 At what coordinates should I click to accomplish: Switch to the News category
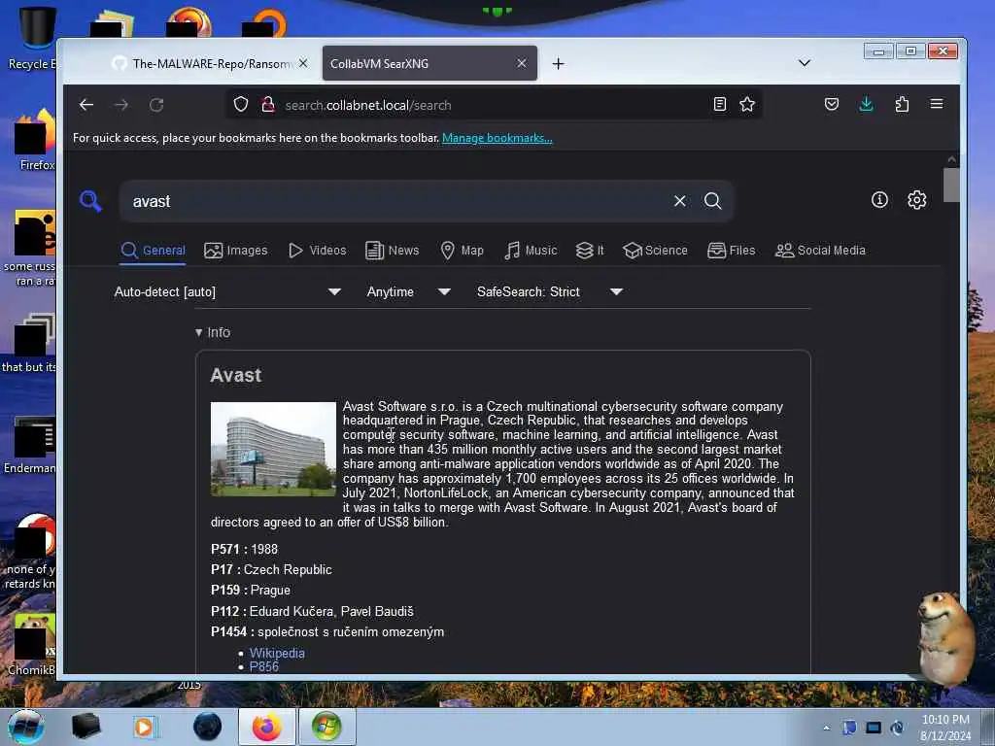[393, 251]
